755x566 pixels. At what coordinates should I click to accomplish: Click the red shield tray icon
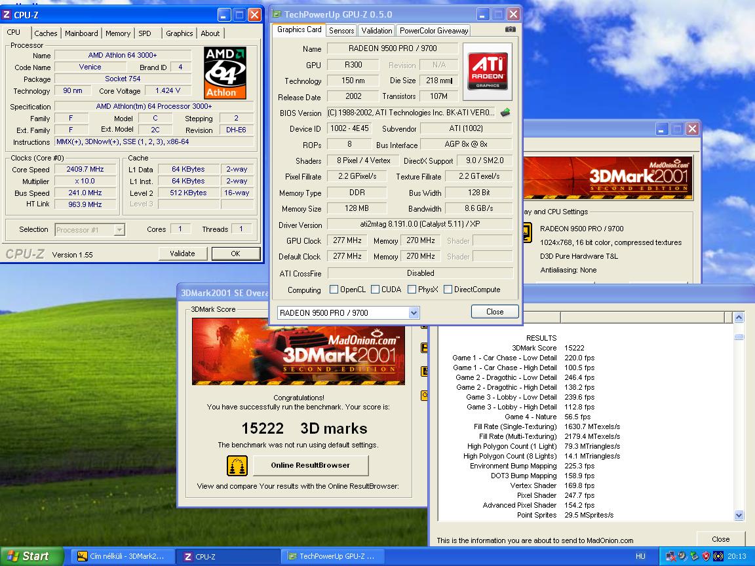pyautogui.click(x=706, y=556)
